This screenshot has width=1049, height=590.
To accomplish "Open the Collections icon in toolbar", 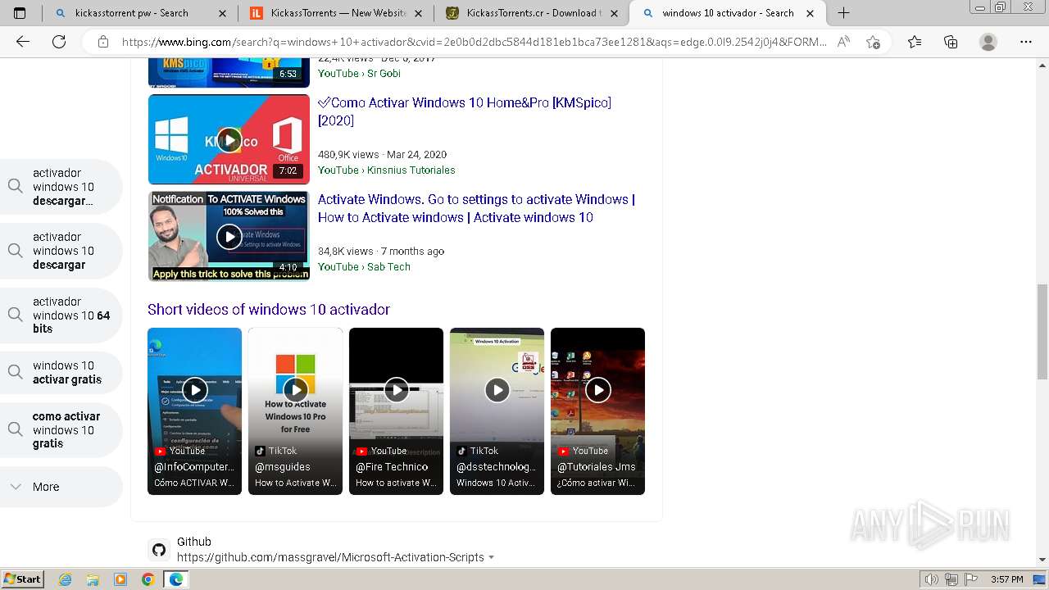I will 951,42.
